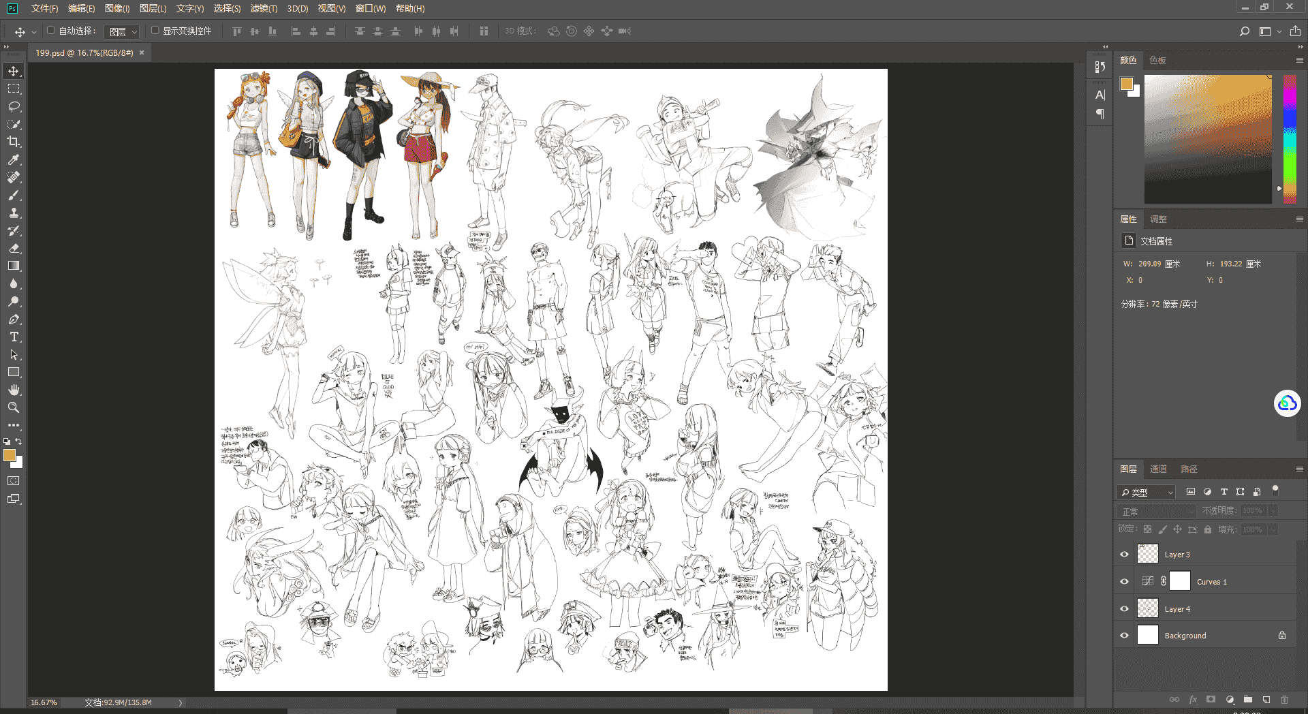This screenshot has width=1308, height=714.
Task: Close the 199.psd document tab
Action: (142, 52)
